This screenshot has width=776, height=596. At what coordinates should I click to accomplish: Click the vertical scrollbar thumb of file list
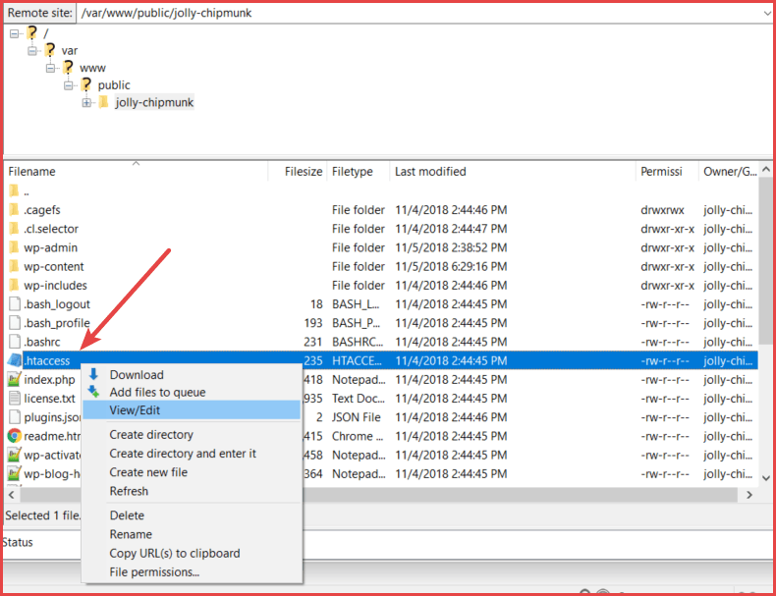(x=766, y=260)
